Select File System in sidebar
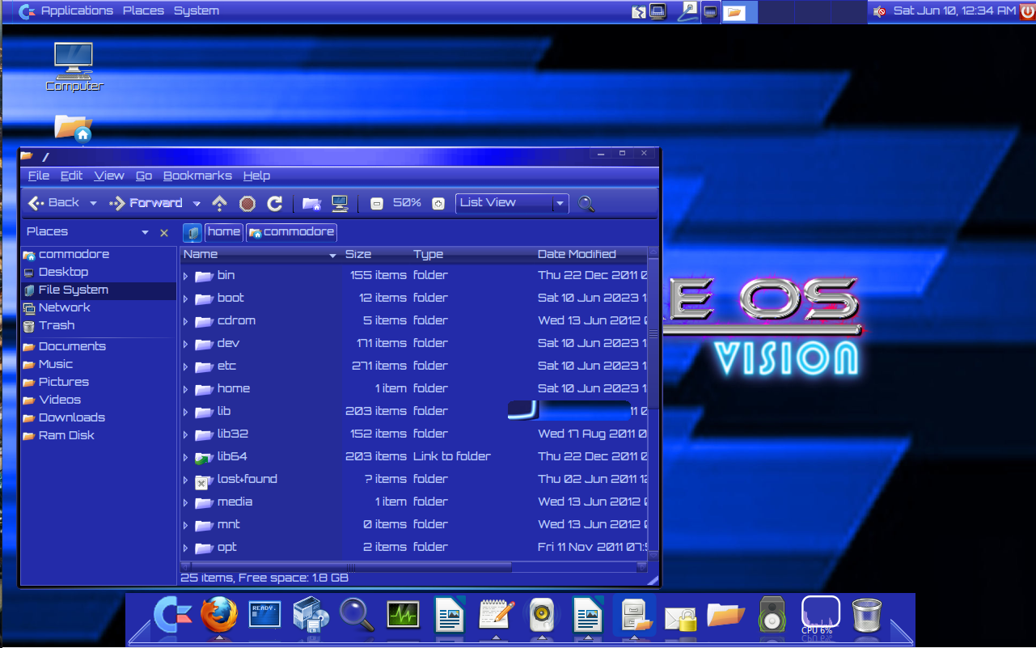Image resolution: width=1036 pixels, height=648 pixels. [x=99, y=290]
